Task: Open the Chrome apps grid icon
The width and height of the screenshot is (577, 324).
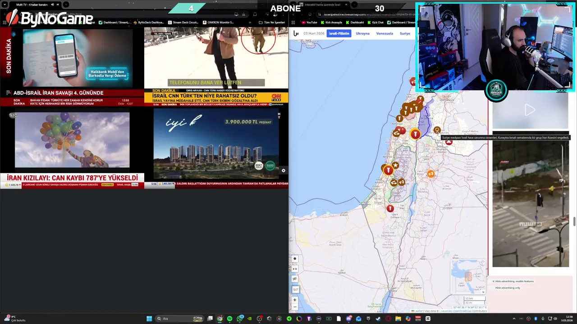Action: 293,22
